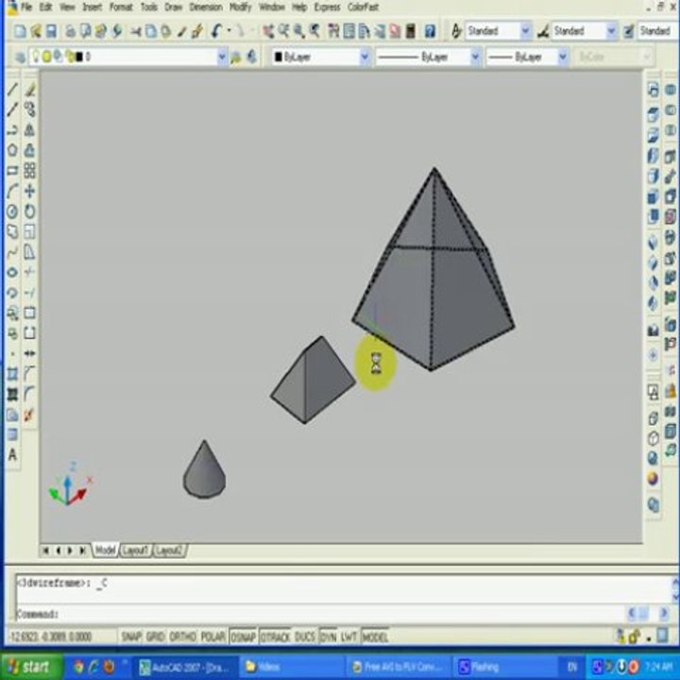Click the Pan realtime icon
The height and width of the screenshot is (680, 680).
[x=268, y=31]
